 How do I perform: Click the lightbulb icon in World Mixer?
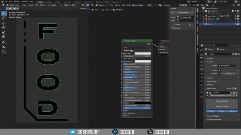[x=207, y=93]
